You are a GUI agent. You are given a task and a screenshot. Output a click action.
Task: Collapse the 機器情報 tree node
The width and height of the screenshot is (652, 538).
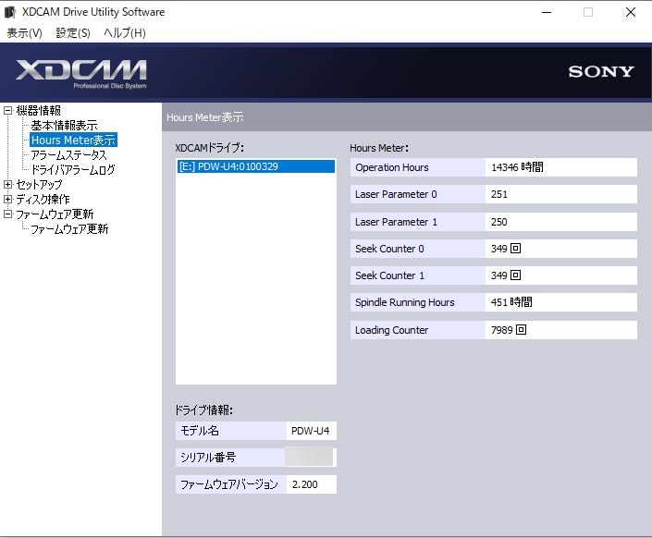tap(8, 111)
